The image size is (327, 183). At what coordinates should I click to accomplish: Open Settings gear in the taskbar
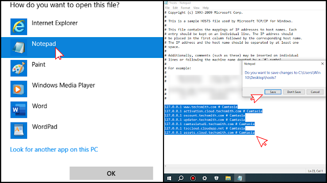[204, 178]
